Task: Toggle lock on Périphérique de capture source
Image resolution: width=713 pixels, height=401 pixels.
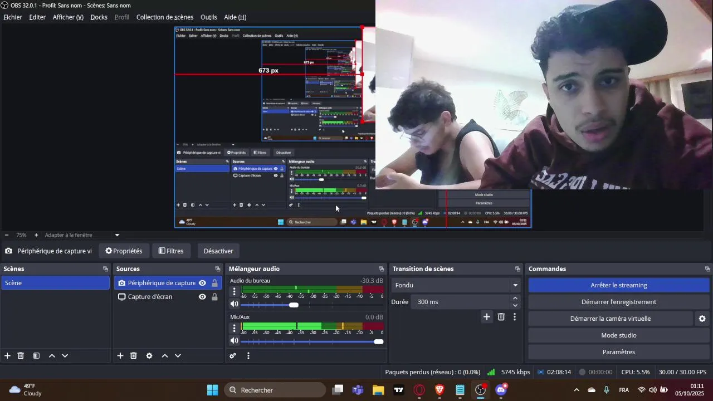Action: [x=214, y=283]
